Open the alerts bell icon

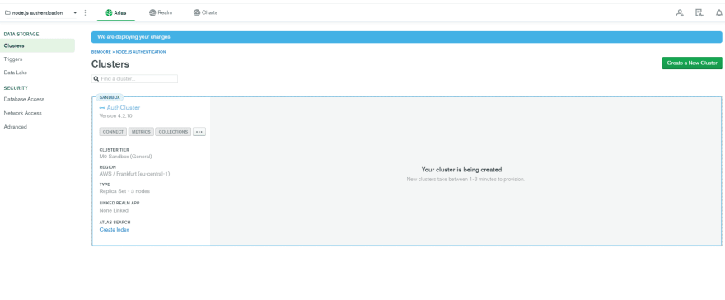click(x=719, y=13)
